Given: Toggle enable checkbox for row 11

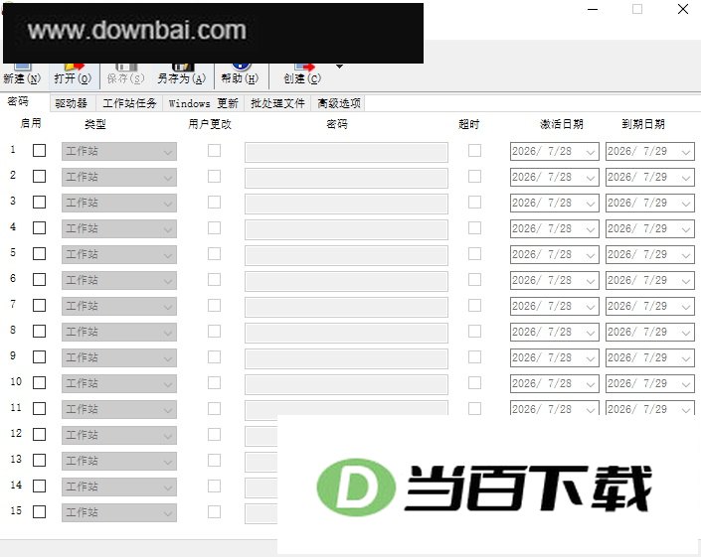Looking at the screenshot, I should coord(40,409).
